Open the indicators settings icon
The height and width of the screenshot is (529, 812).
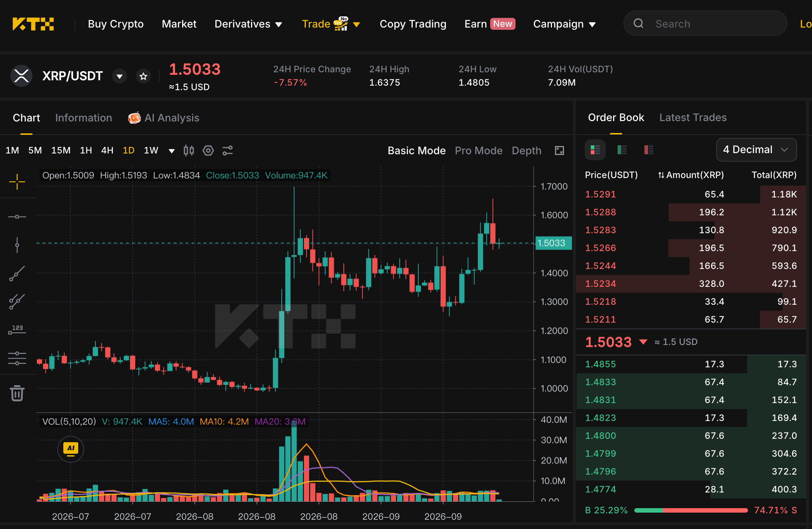tap(228, 151)
